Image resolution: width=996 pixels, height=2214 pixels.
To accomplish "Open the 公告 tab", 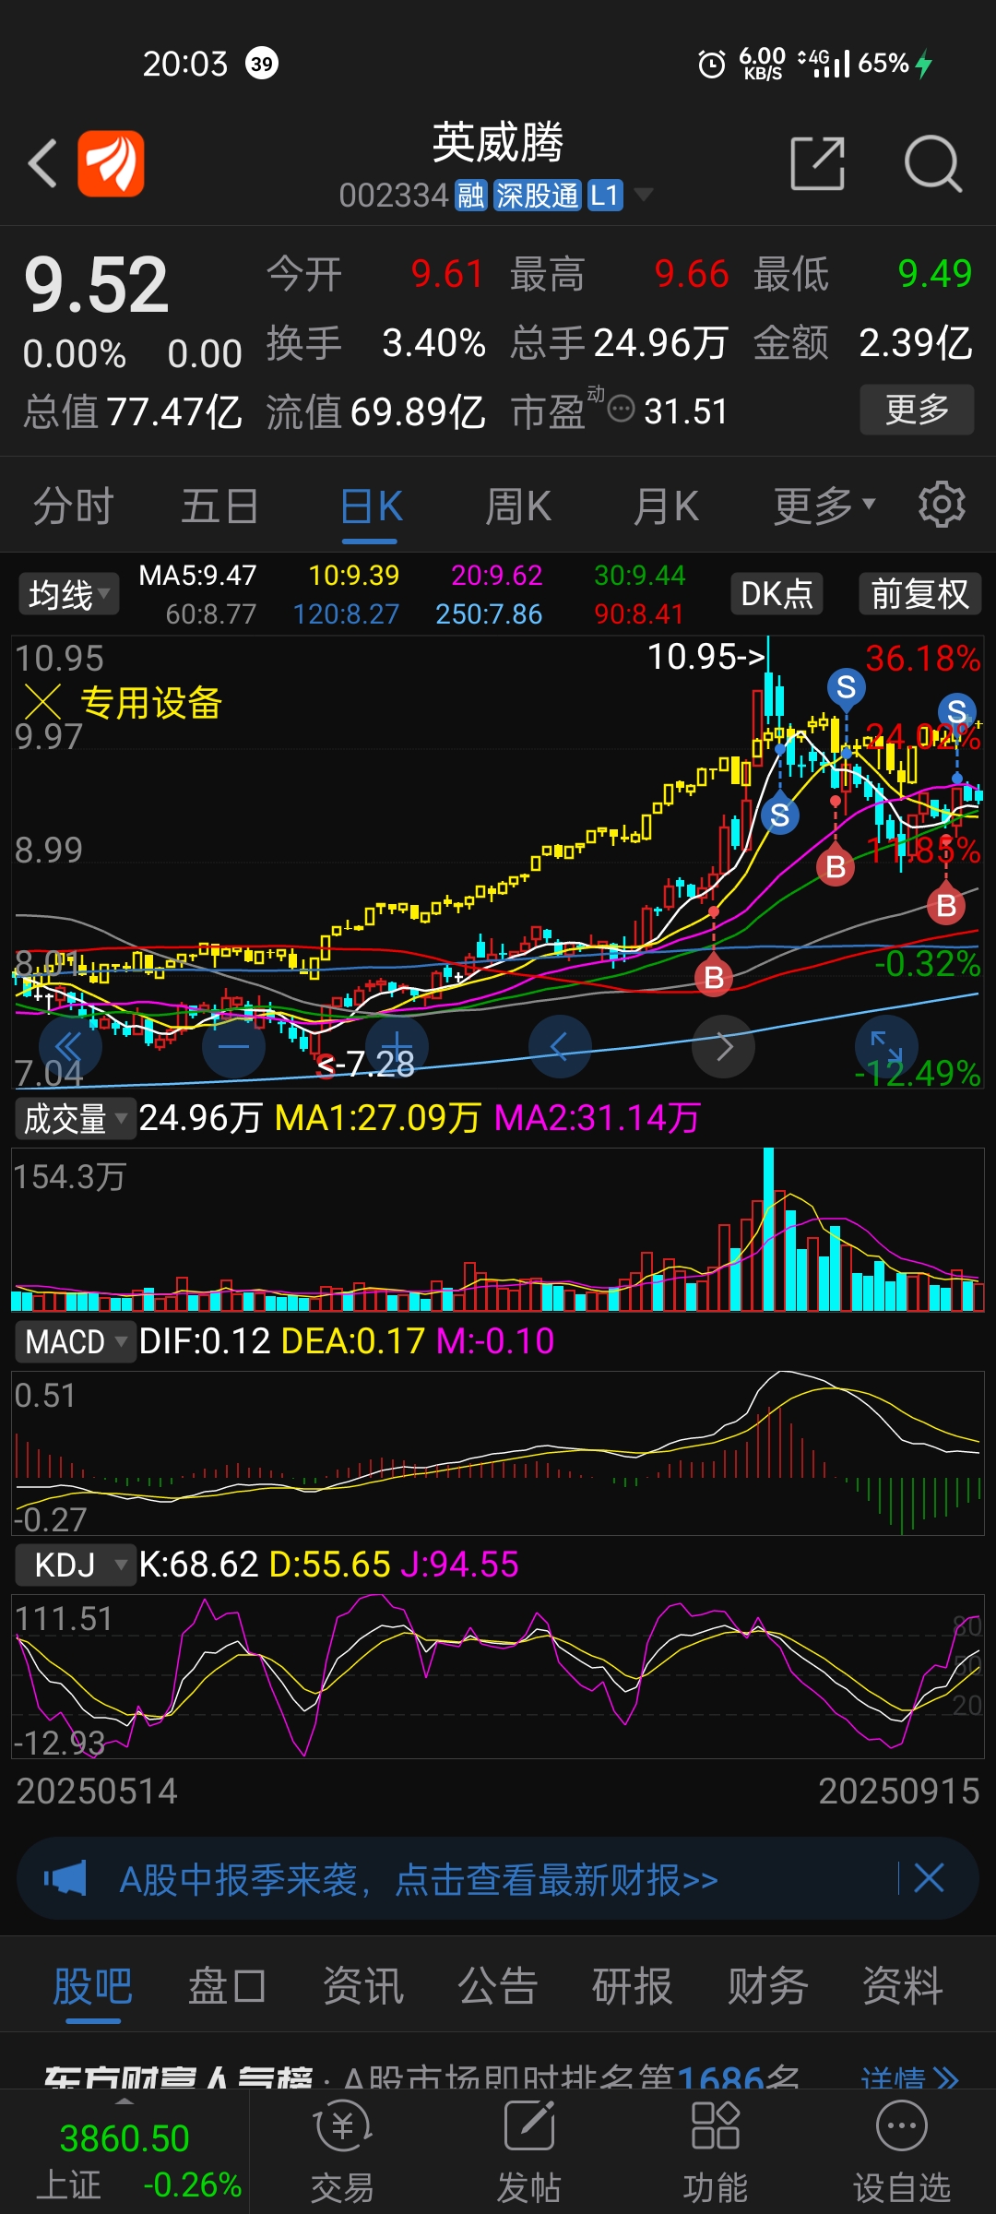I will 497,1986.
